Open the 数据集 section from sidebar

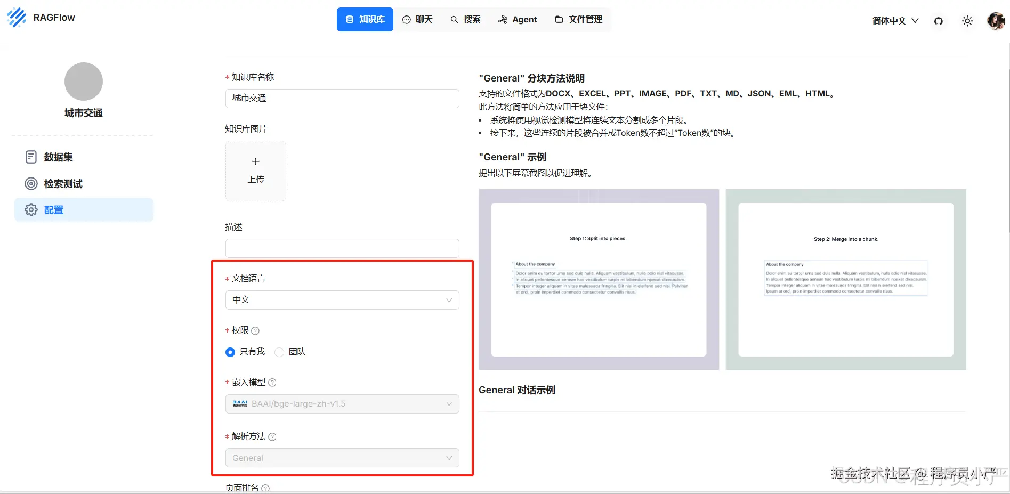59,157
